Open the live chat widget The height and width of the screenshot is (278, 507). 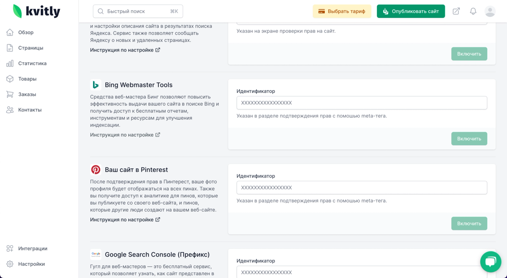490,262
